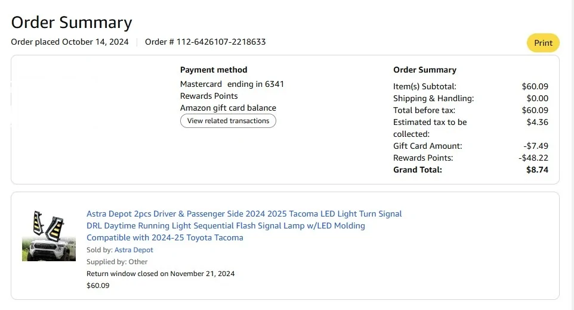
Task: Click Amazon gift card balance text
Action: click(x=228, y=108)
